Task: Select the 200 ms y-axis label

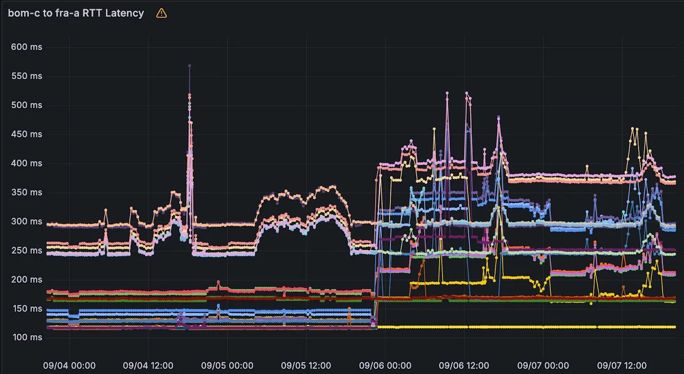Action: click(x=27, y=280)
